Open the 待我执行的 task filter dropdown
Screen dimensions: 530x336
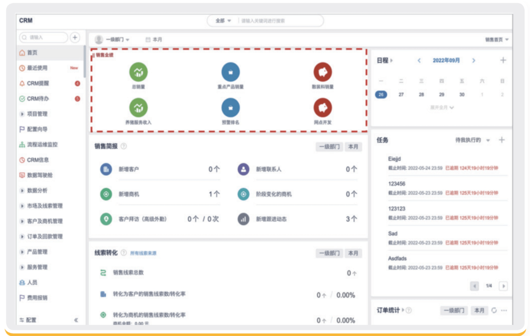click(473, 140)
